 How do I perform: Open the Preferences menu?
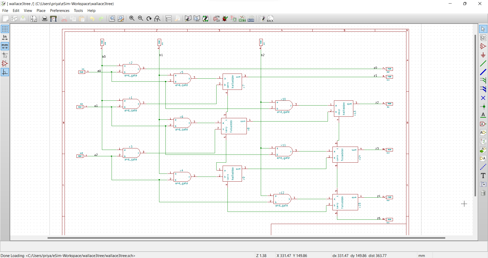tap(59, 11)
